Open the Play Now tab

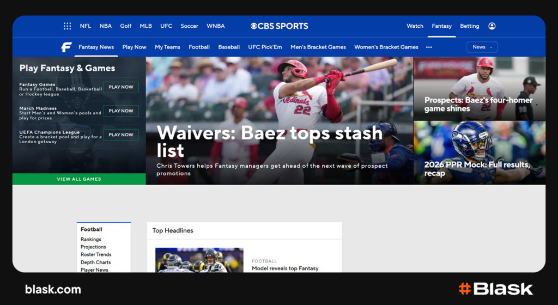[134, 47]
